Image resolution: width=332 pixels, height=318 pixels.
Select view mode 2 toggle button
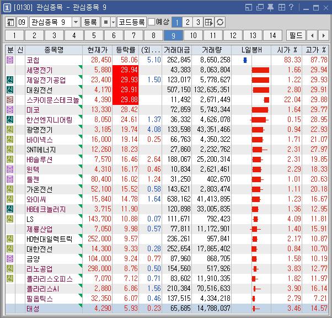coord(188,22)
